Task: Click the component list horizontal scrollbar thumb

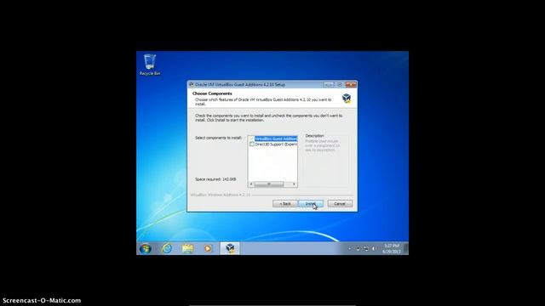Action: [x=269, y=184]
